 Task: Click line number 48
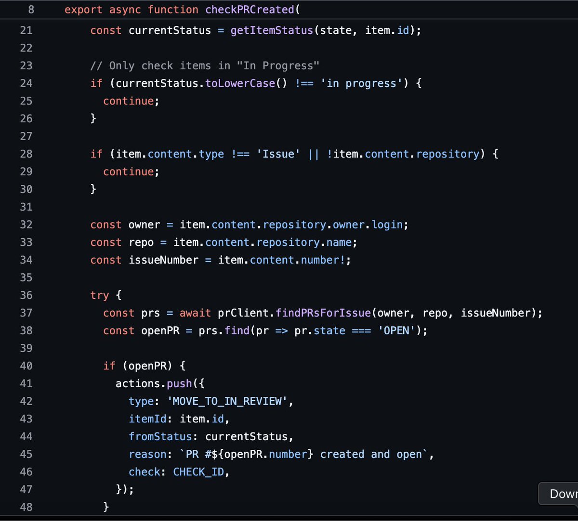tap(26, 508)
